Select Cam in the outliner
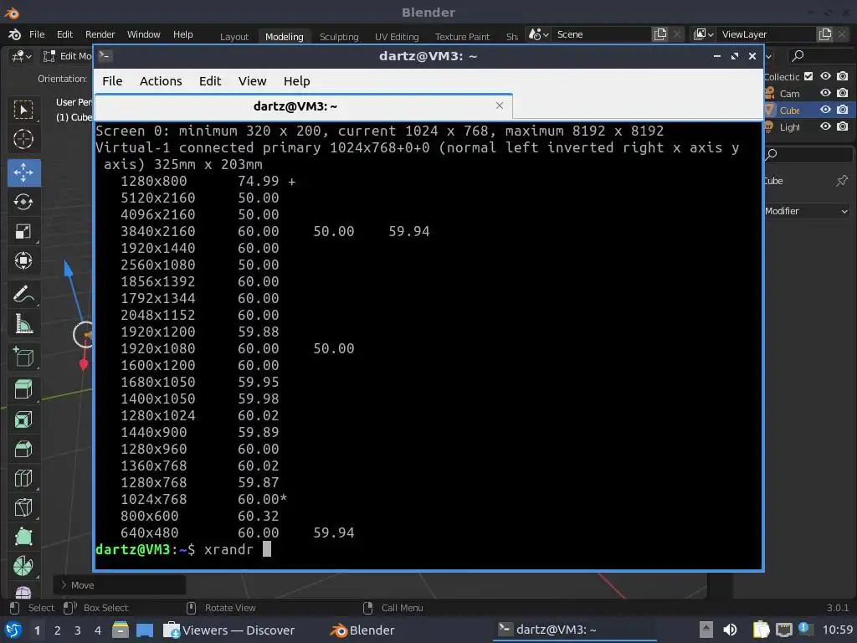Viewport: 857px width, 643px height. (x=789, y=94)
